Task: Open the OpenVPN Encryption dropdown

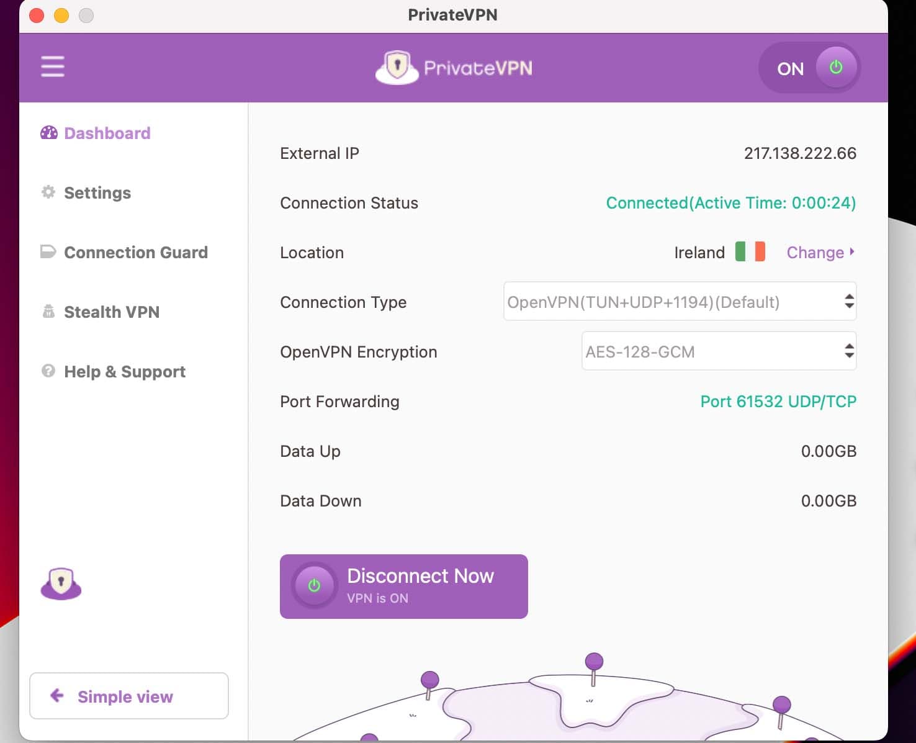Action: point(719,351)
